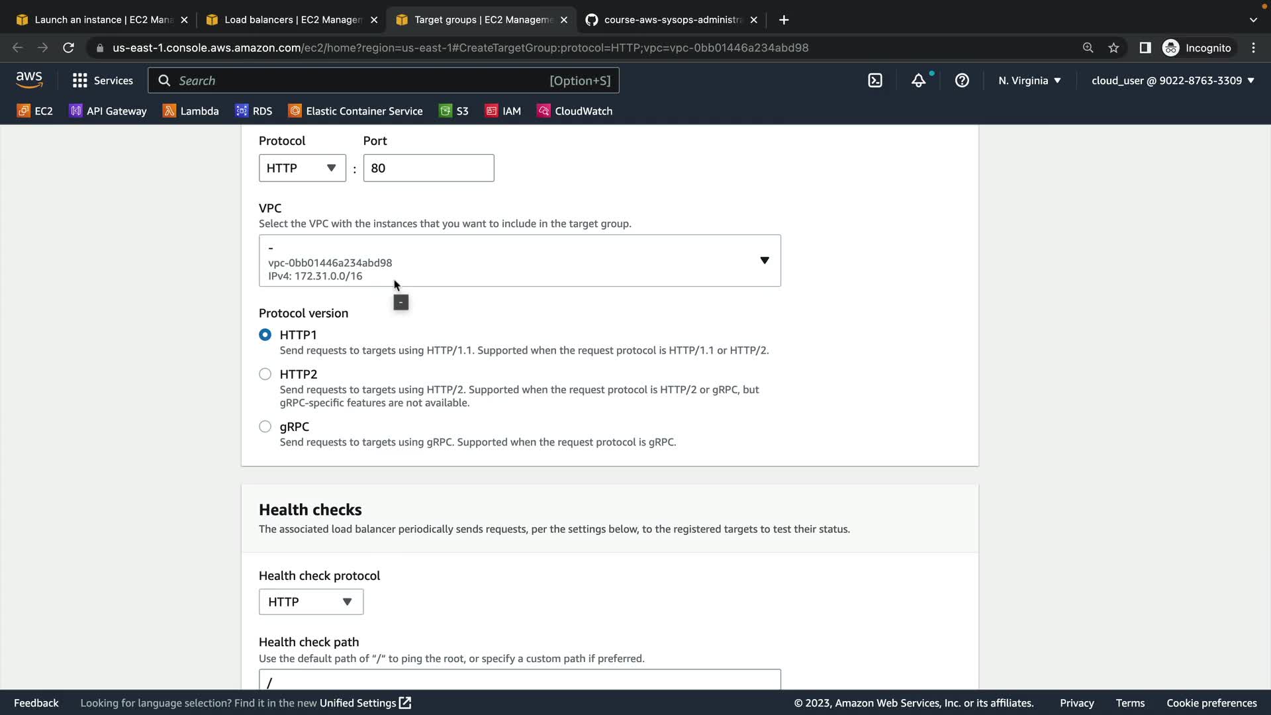The image size is (1271, 715).
Task: Open AWS CloudShell icon in top bar
Action: pyautogui.click(x=875, y=81)
